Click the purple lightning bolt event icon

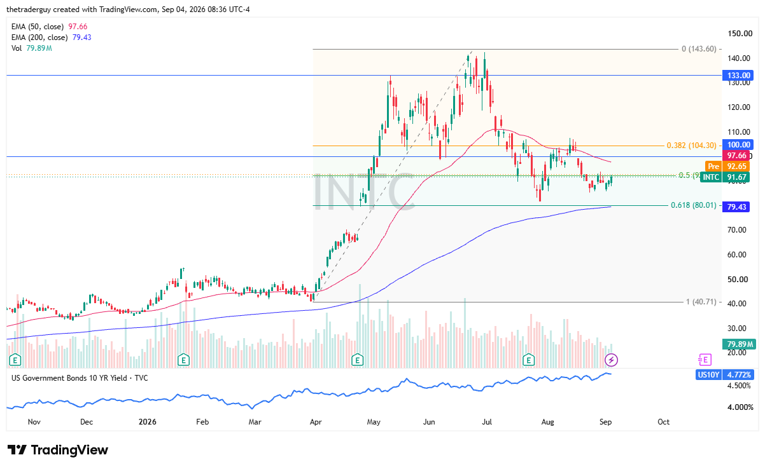(611, 360)
